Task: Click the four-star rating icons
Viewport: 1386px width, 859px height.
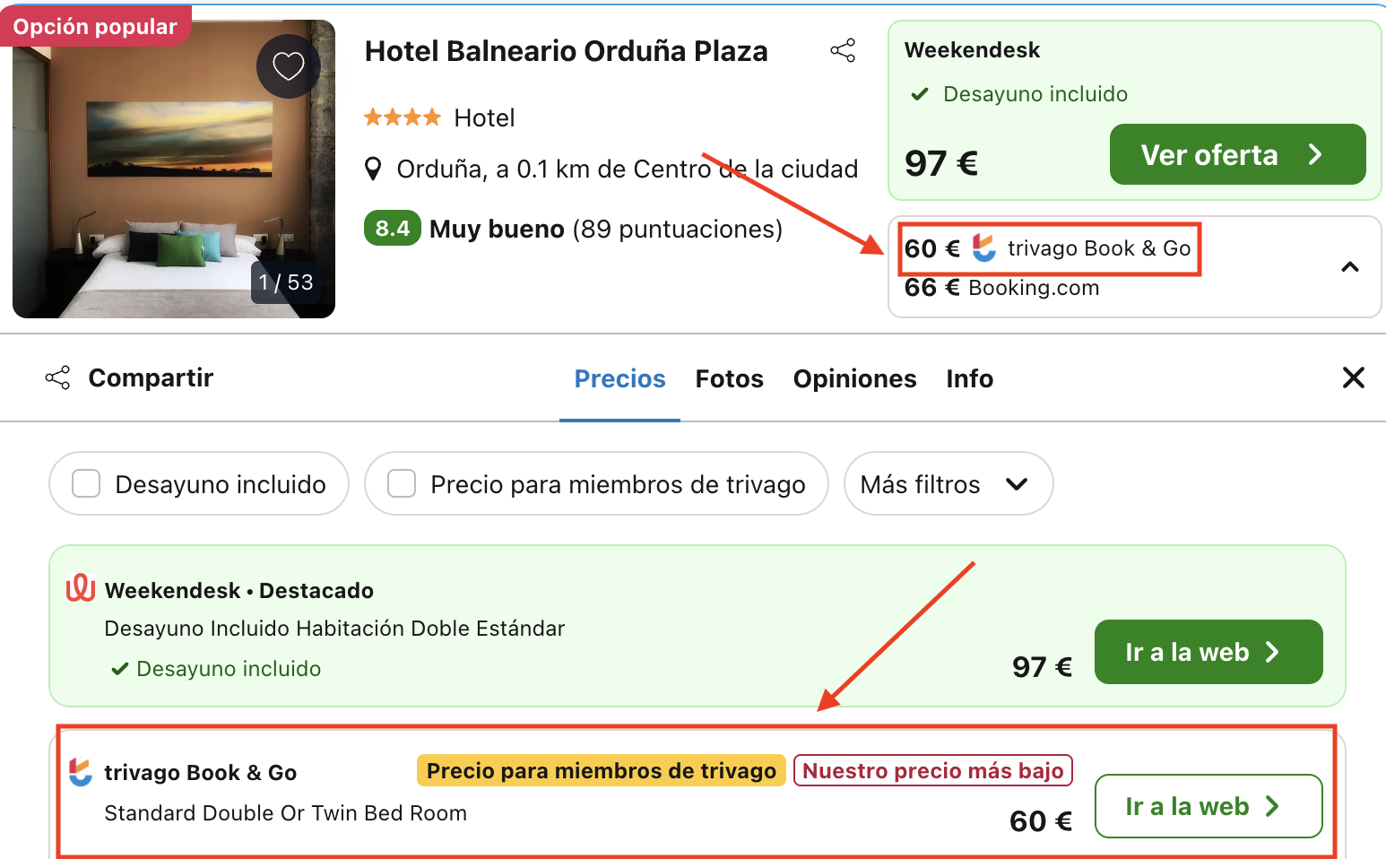Action: [x=403, y=117]
